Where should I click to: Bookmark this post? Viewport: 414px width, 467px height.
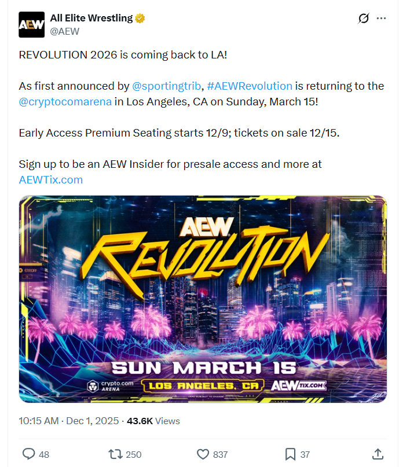[x=291, y=454]
